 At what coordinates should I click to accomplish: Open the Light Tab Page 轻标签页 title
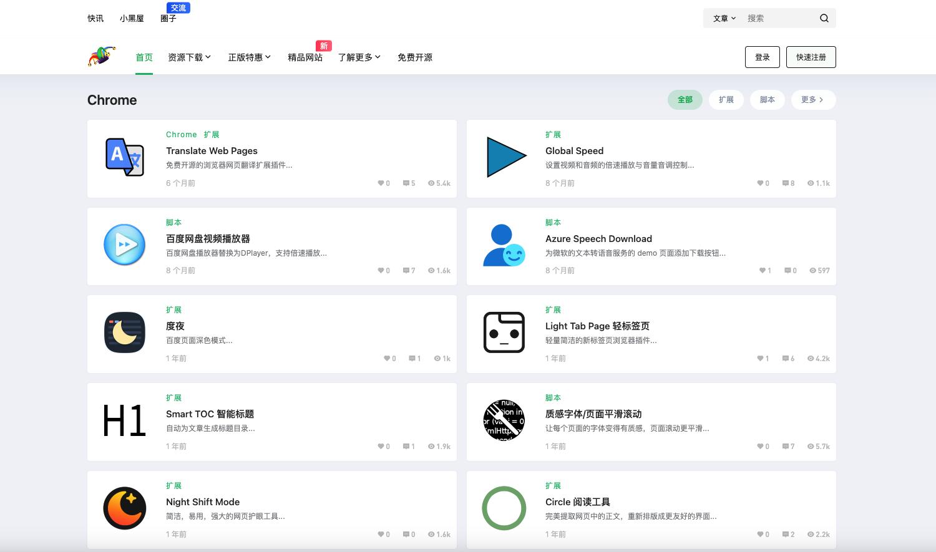[597, 326]
